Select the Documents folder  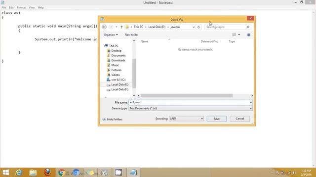(x=118, y=56)
